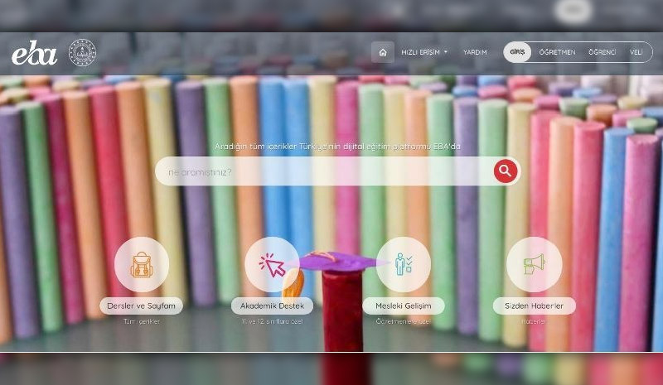Select the Mesleki Gelişim checklist person icon
The height and width of the screenshot is (385, 663).
coord(403,264)
